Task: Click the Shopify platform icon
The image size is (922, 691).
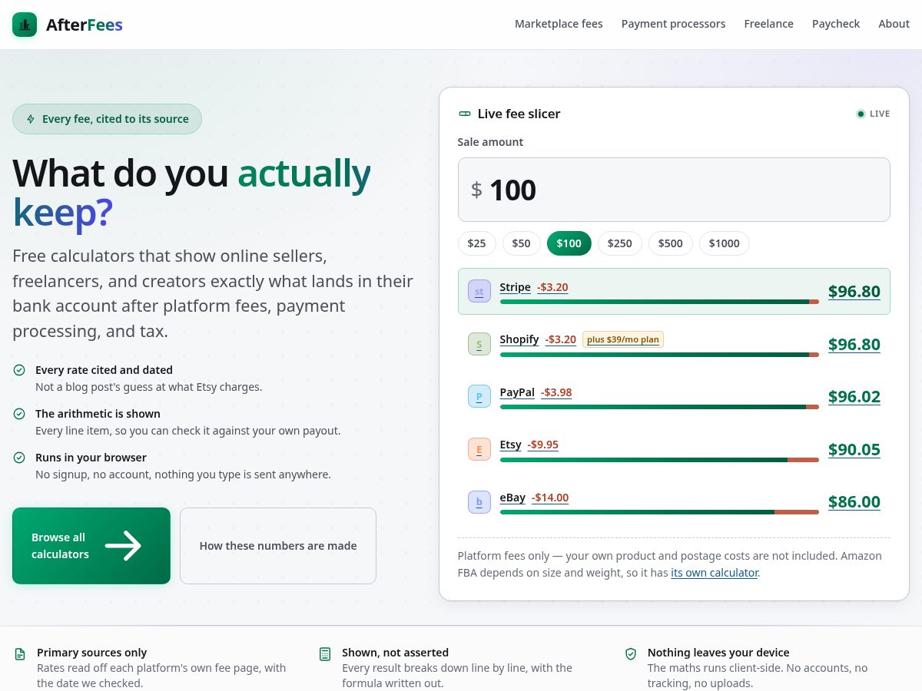Action: (479, 344)
